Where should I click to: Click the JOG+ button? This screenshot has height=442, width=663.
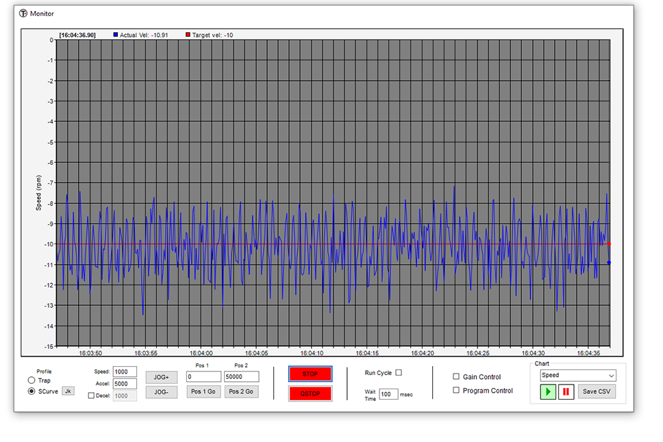point(162,378)
